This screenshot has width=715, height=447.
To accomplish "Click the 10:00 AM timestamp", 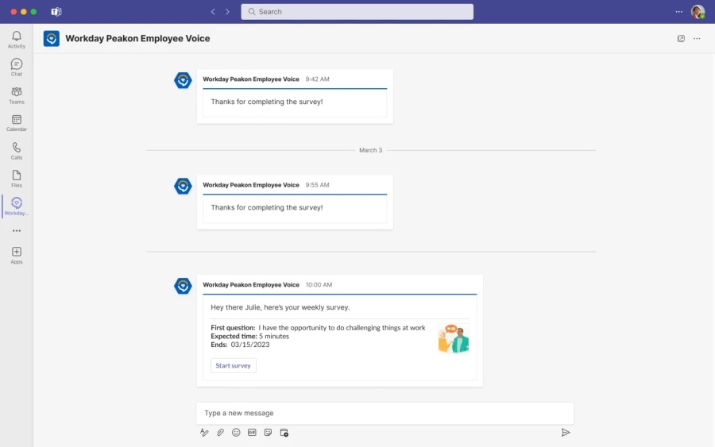I will 319,285.
